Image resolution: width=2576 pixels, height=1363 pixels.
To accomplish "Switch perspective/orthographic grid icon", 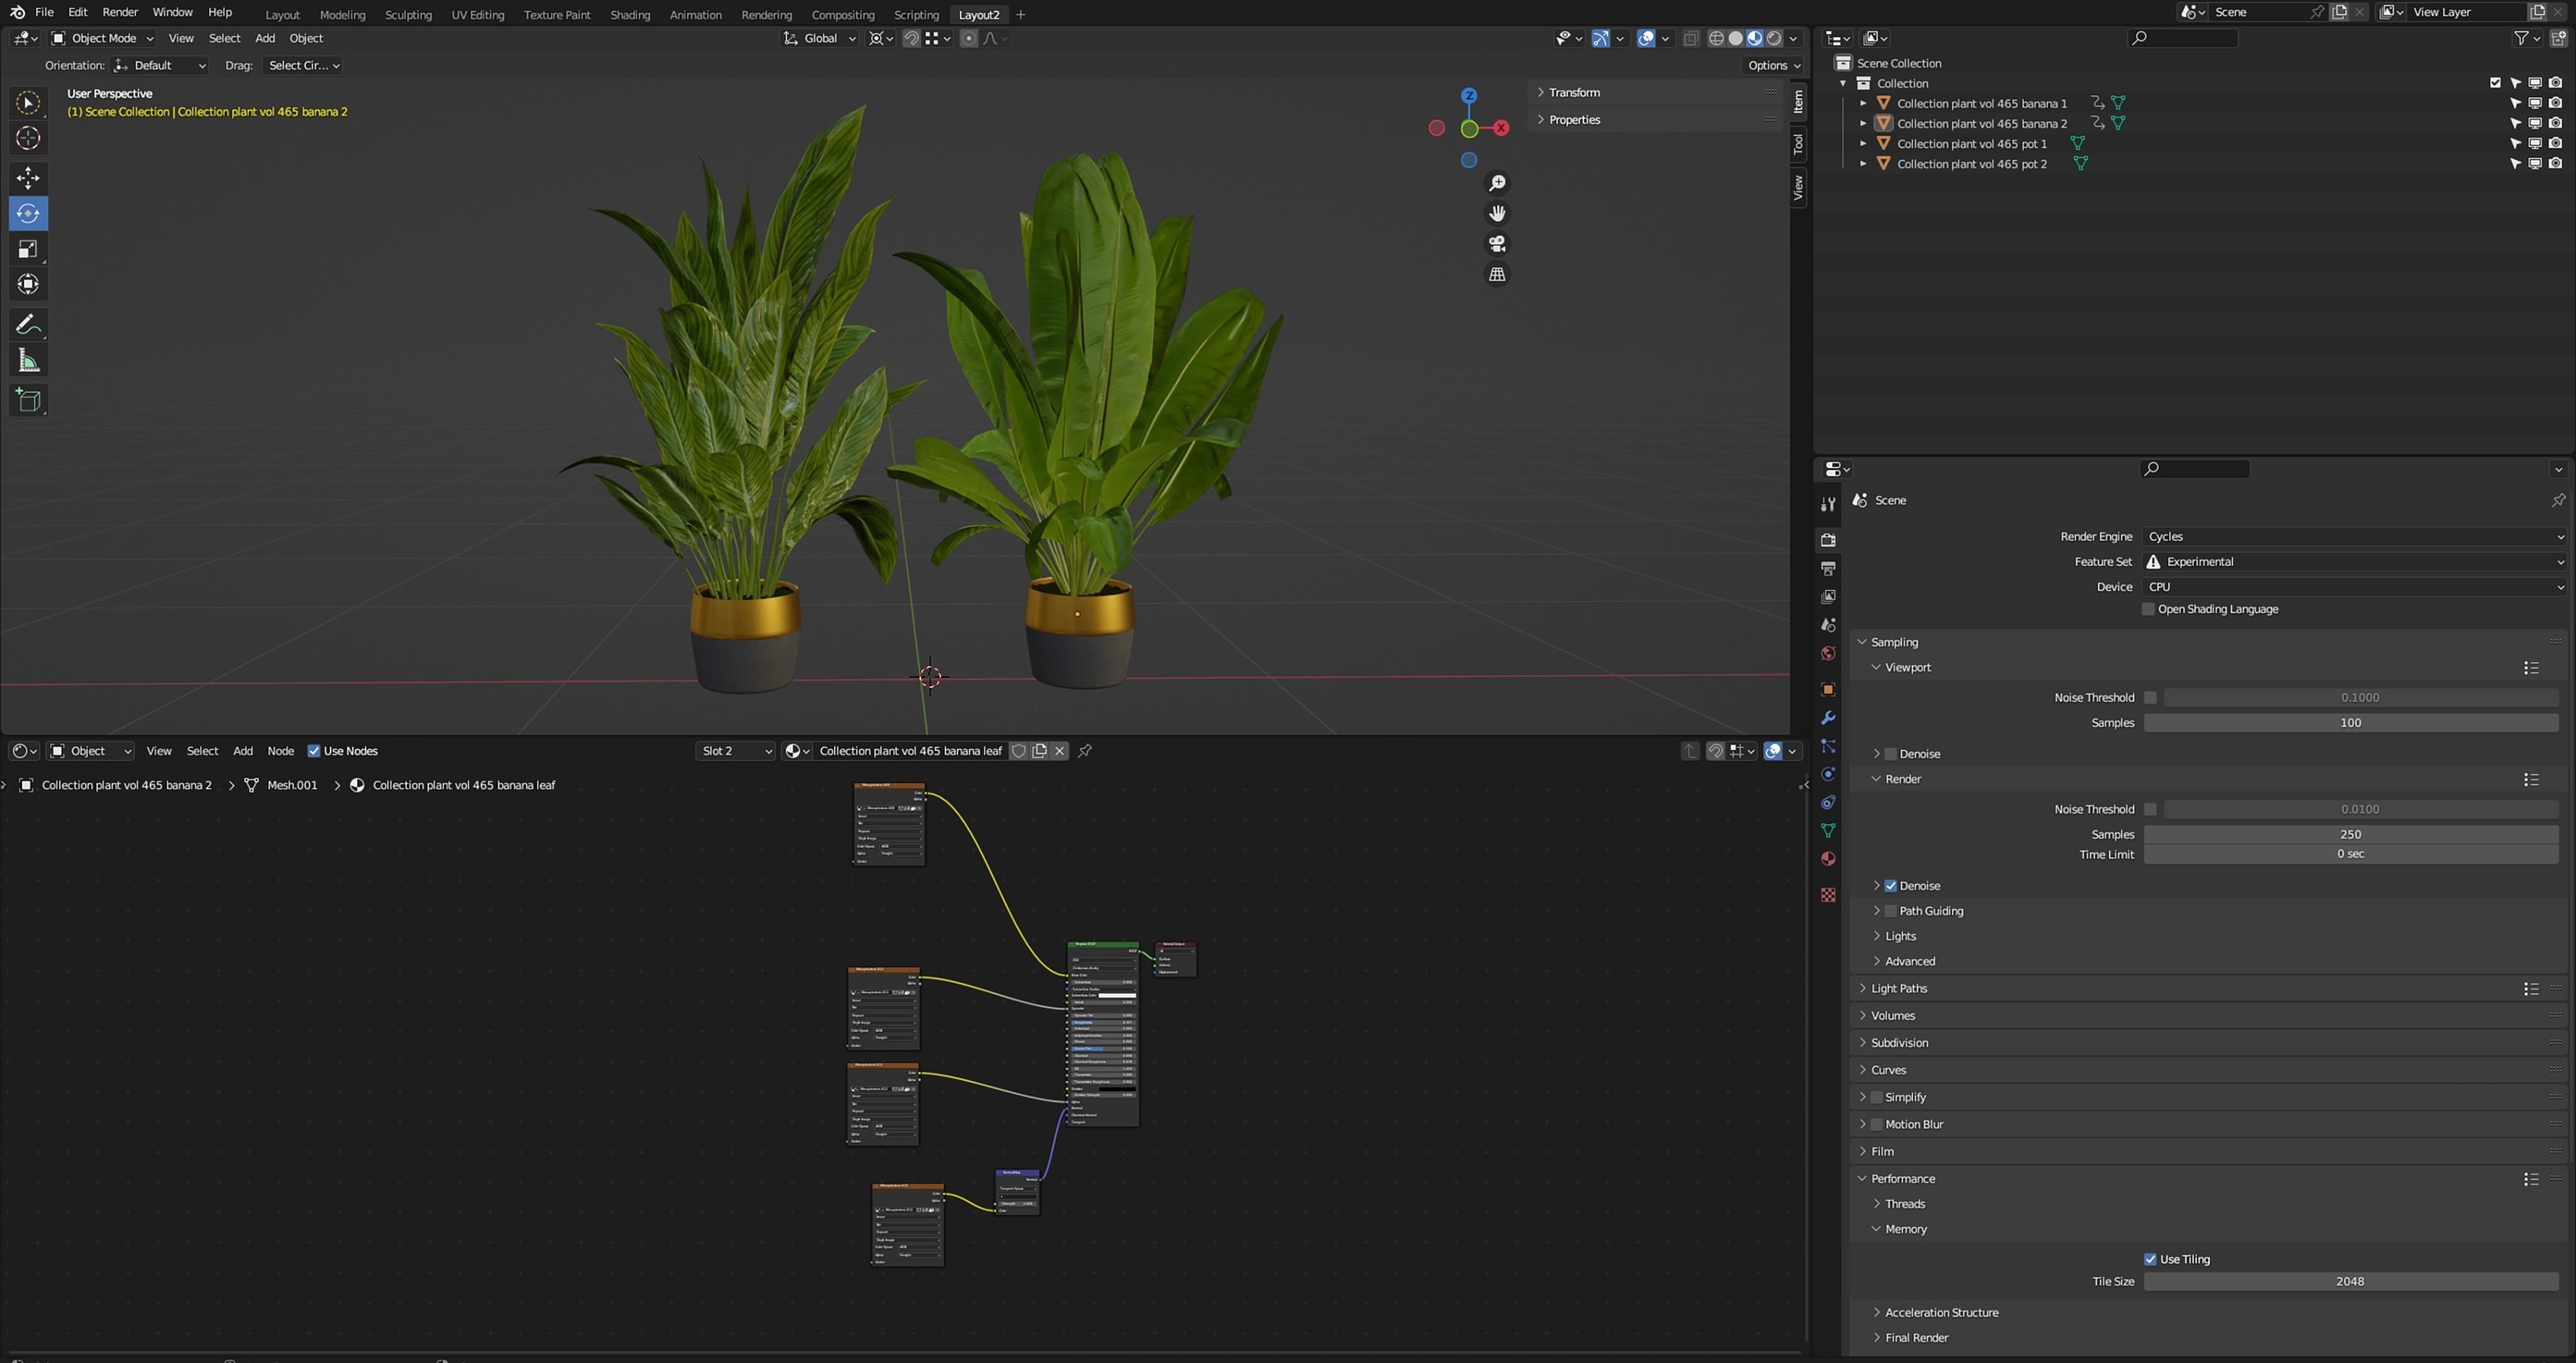I will point(1497,274).
